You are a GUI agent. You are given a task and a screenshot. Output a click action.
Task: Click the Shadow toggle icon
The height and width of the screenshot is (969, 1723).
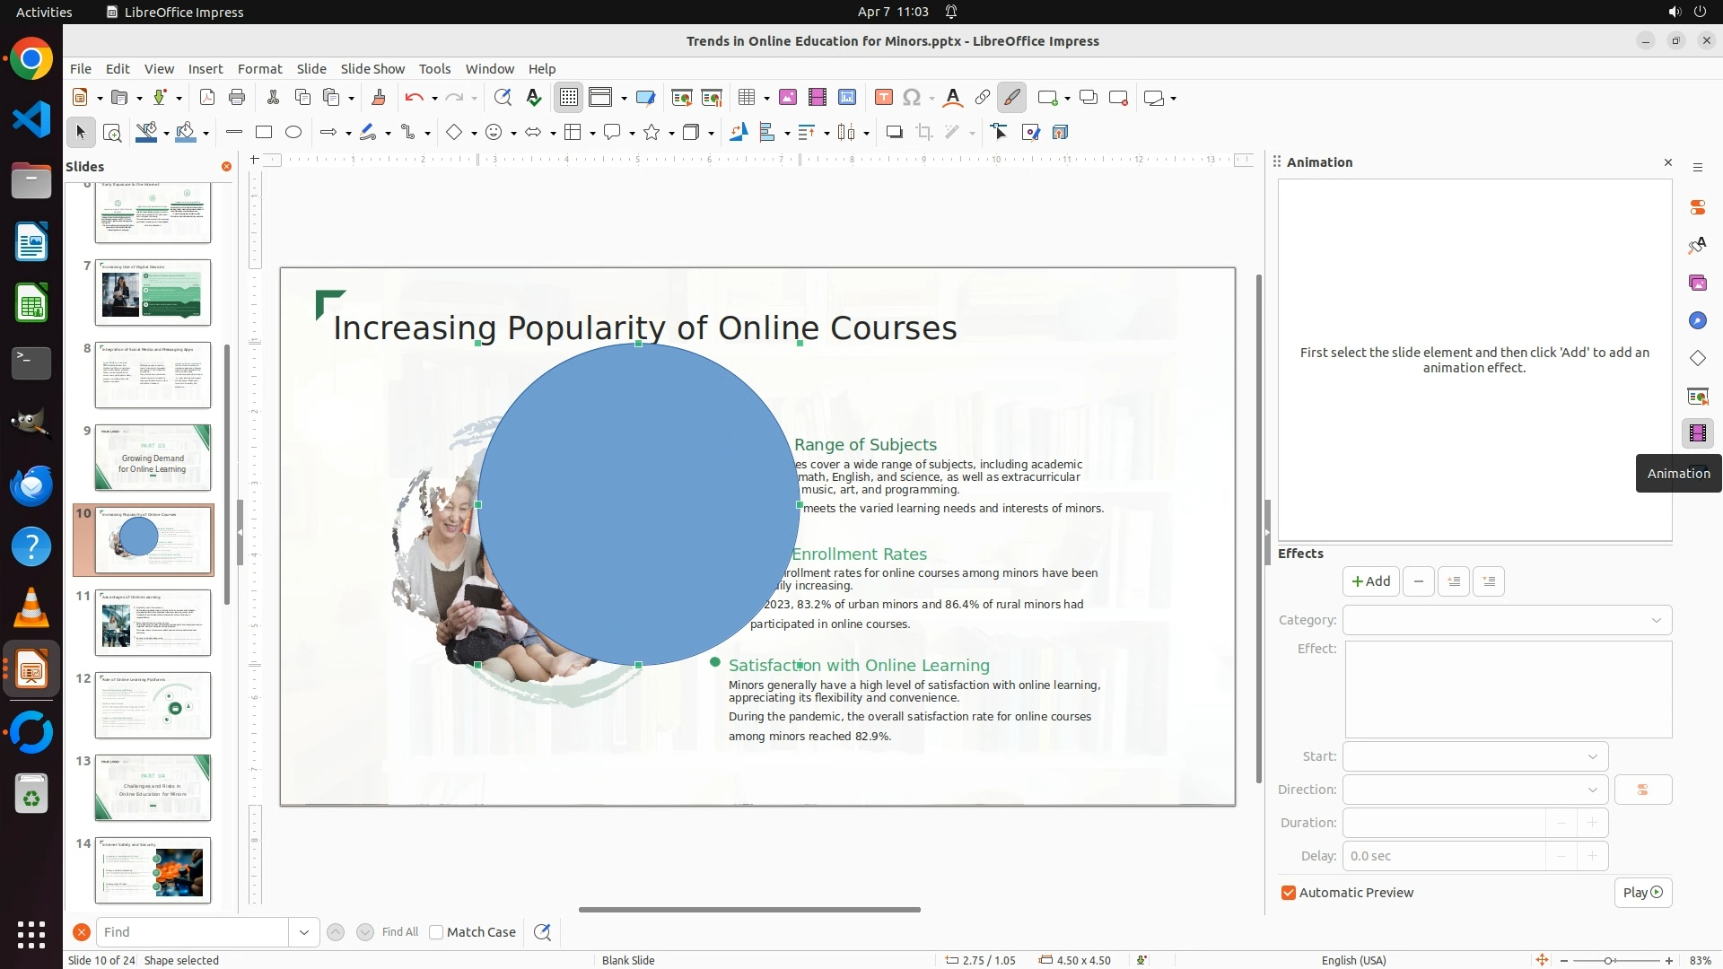click(x=894, y=133)
